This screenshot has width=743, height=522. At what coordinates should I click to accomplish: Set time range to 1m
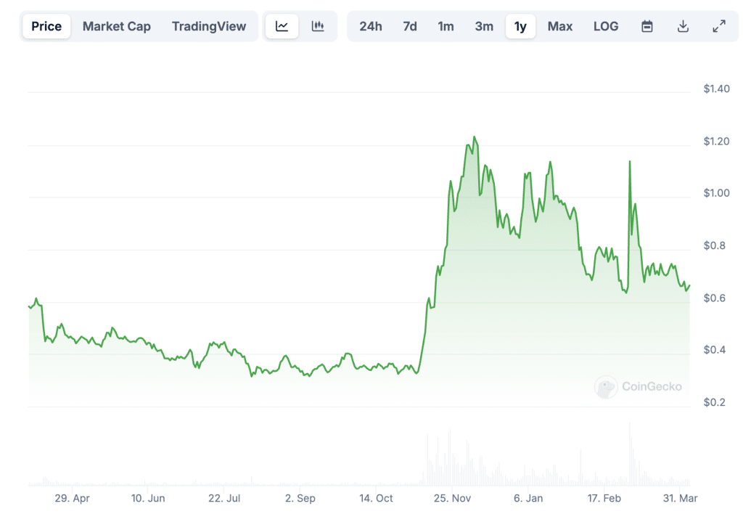(446, 26)
